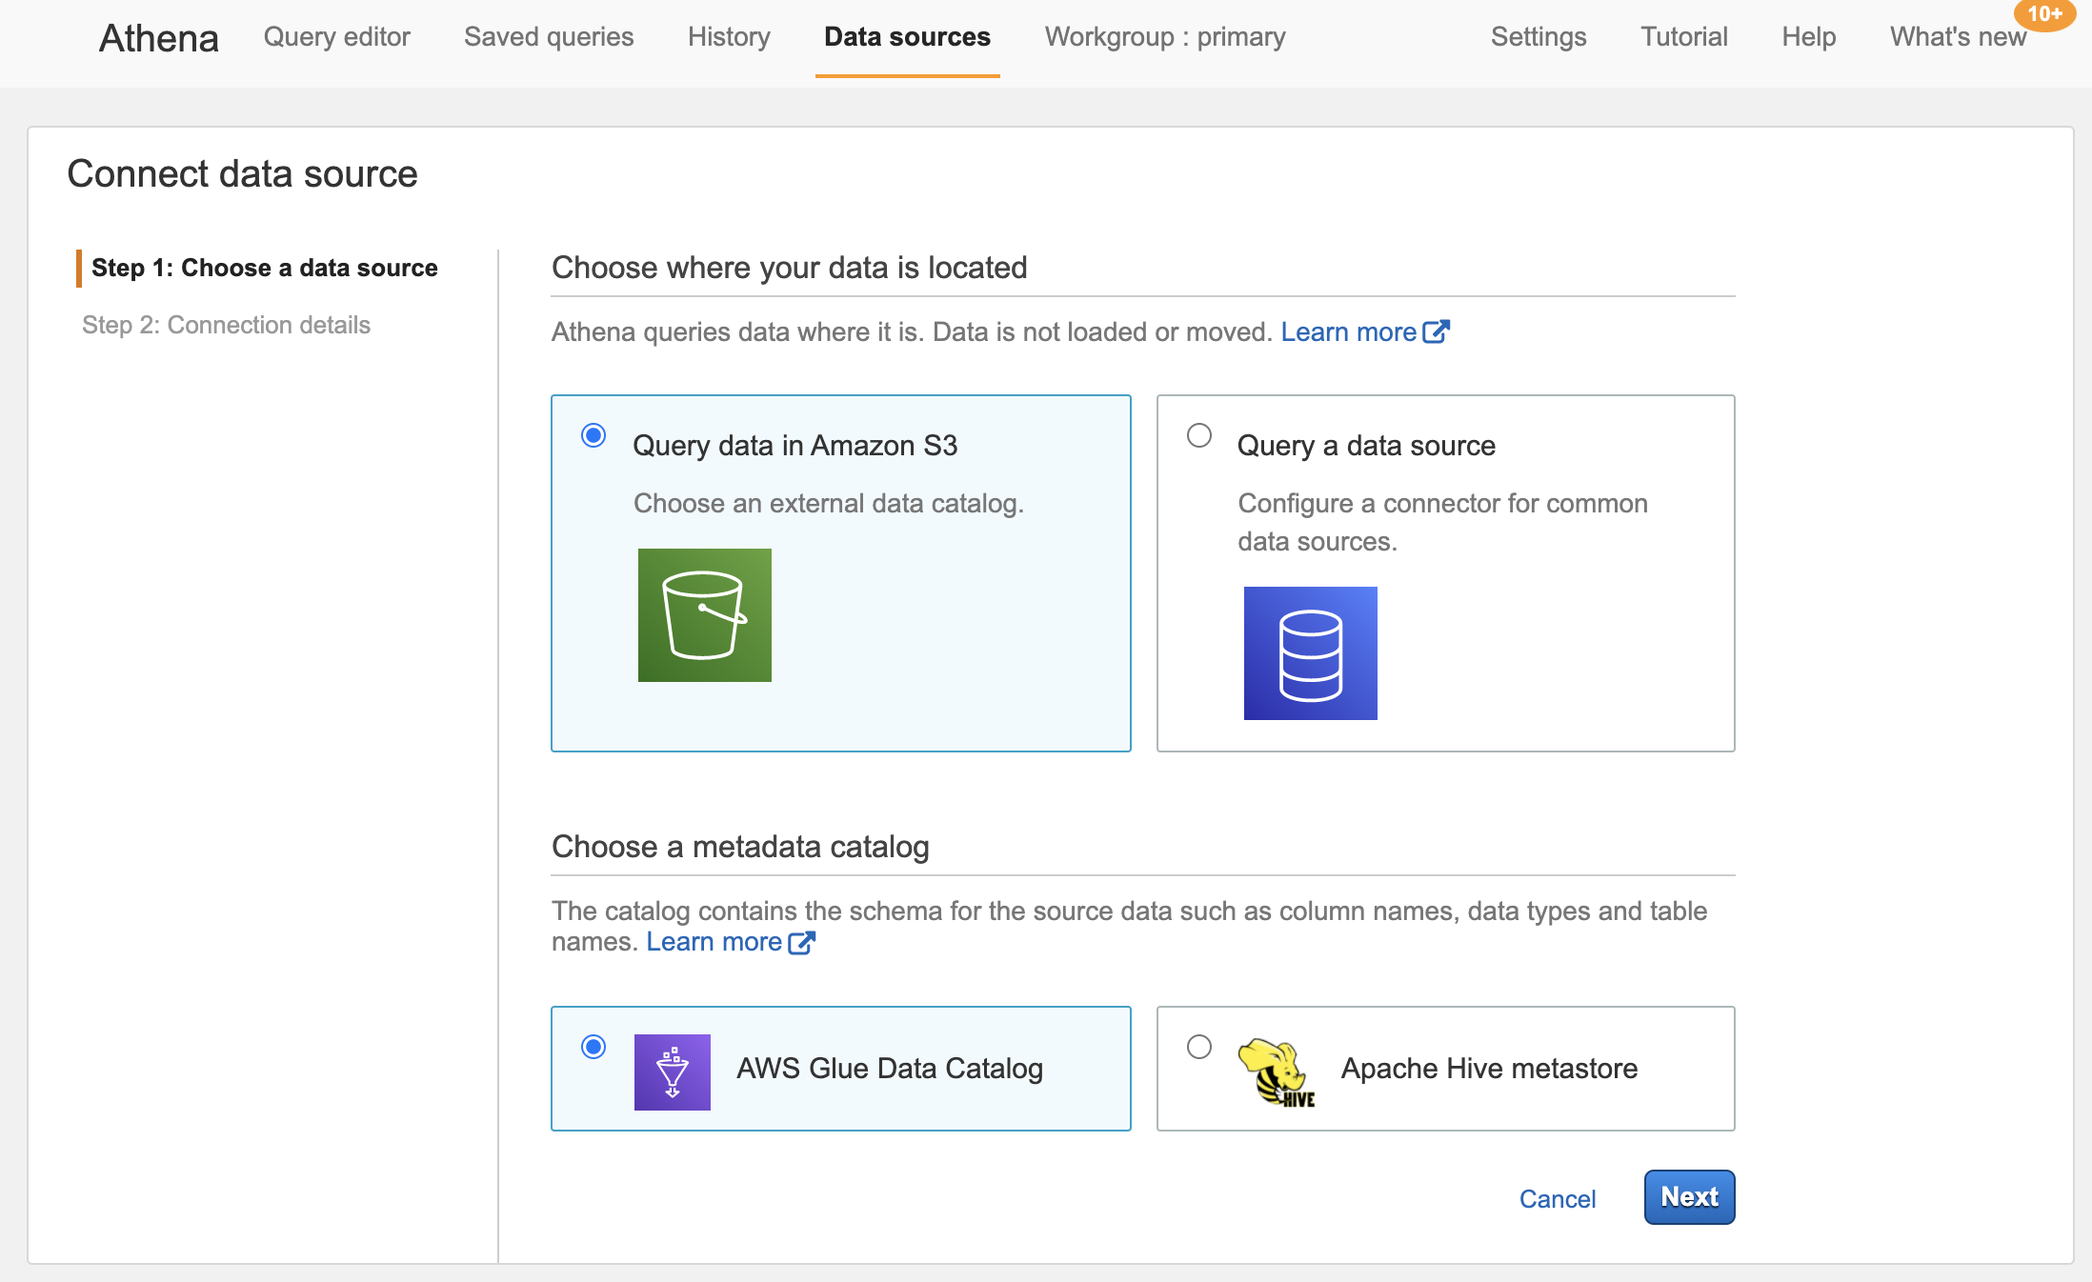Open the History page
This screenshot has width=2092, height=1282.
[x=728, y=37]
